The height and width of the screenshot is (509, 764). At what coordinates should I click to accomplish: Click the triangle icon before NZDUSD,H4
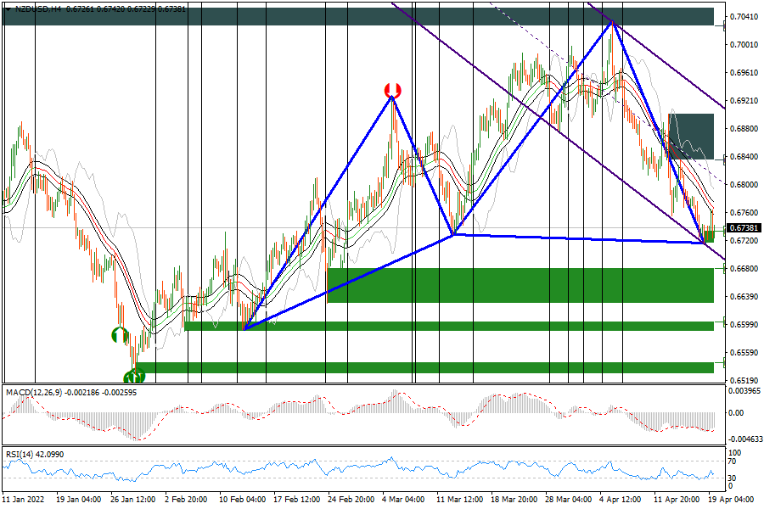click(x=8, y=9)
